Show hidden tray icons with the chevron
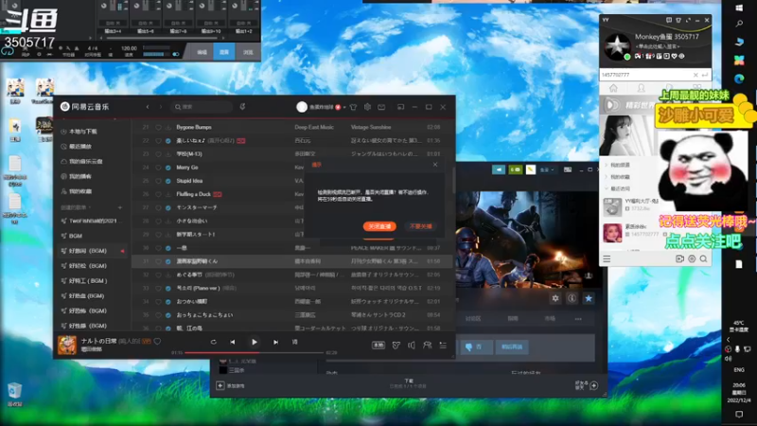 coord(728,340)
